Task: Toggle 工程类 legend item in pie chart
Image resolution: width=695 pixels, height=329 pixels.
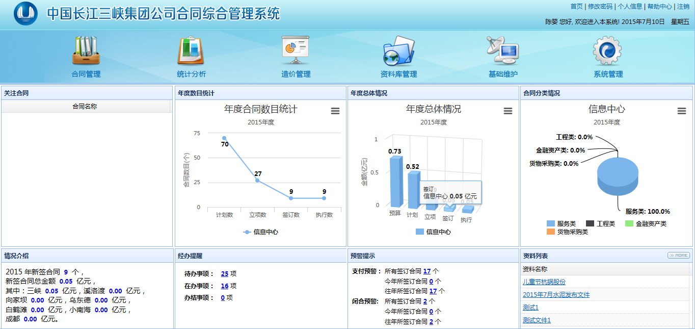Action: (x=600, y=224)
